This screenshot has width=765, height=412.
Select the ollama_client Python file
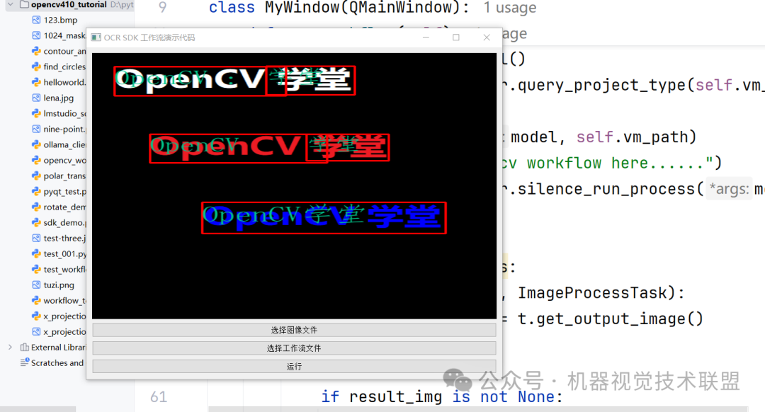coord(64,145)
